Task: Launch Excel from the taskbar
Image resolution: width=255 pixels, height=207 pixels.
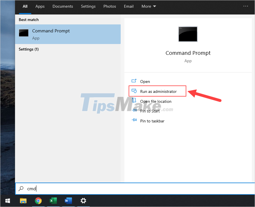Action: [x=53, y=201]
